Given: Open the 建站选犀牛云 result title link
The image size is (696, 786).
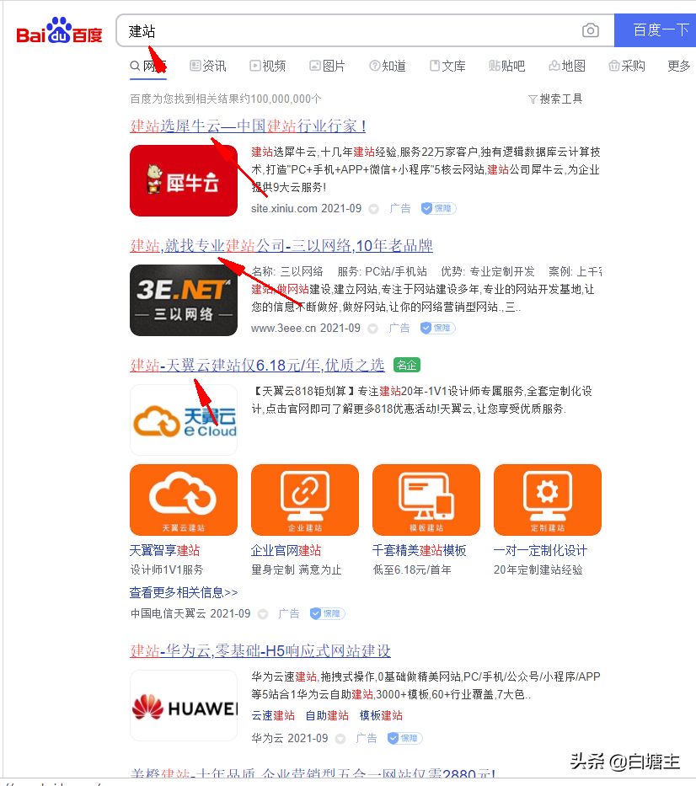Looking at the screenshot, I should (x=248, y=126).
